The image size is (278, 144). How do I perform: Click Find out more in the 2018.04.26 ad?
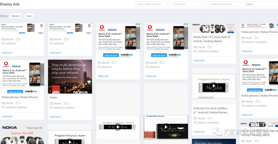[x=159, y=56]
